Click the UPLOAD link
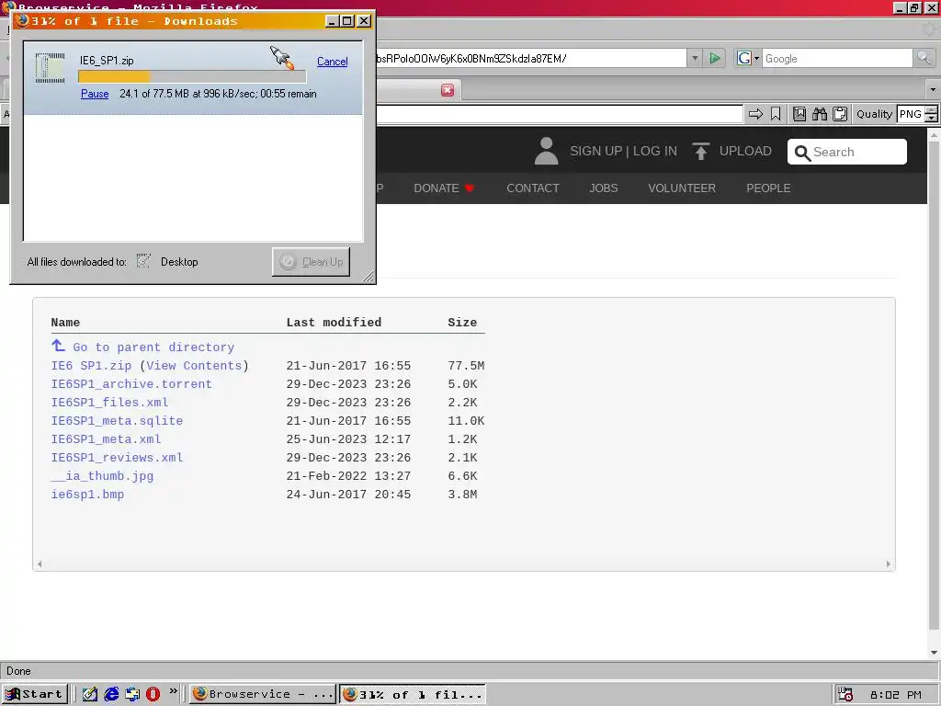The width and height of the screenshot is (941, 706). pos(745,152)
